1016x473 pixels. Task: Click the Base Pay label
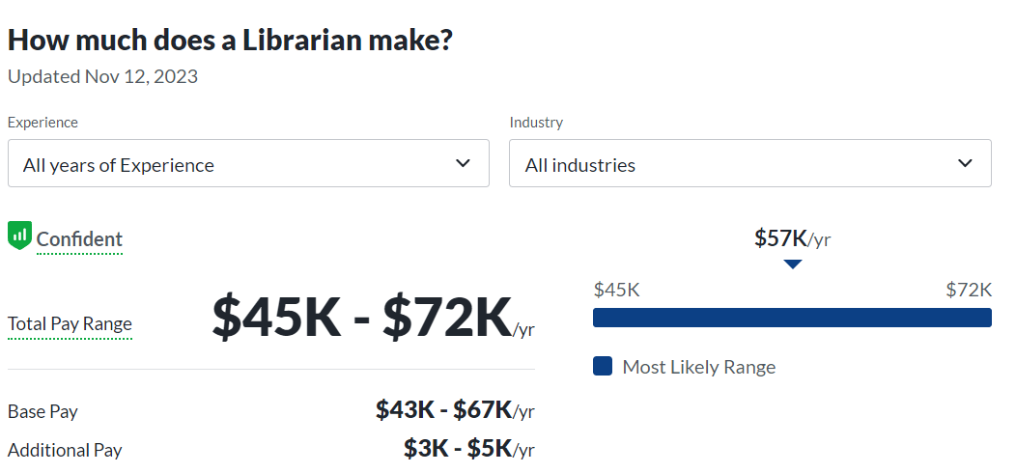(42, 411)
